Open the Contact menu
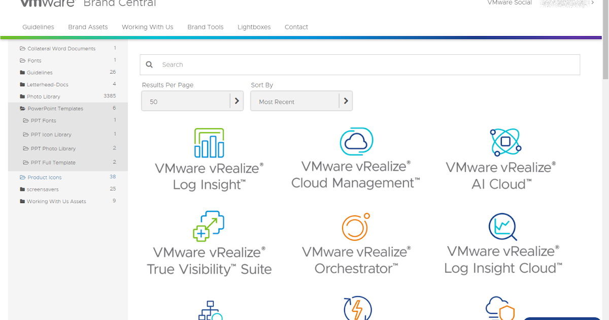This screenshot has height=320, width=609. click(x=296, y=27)
